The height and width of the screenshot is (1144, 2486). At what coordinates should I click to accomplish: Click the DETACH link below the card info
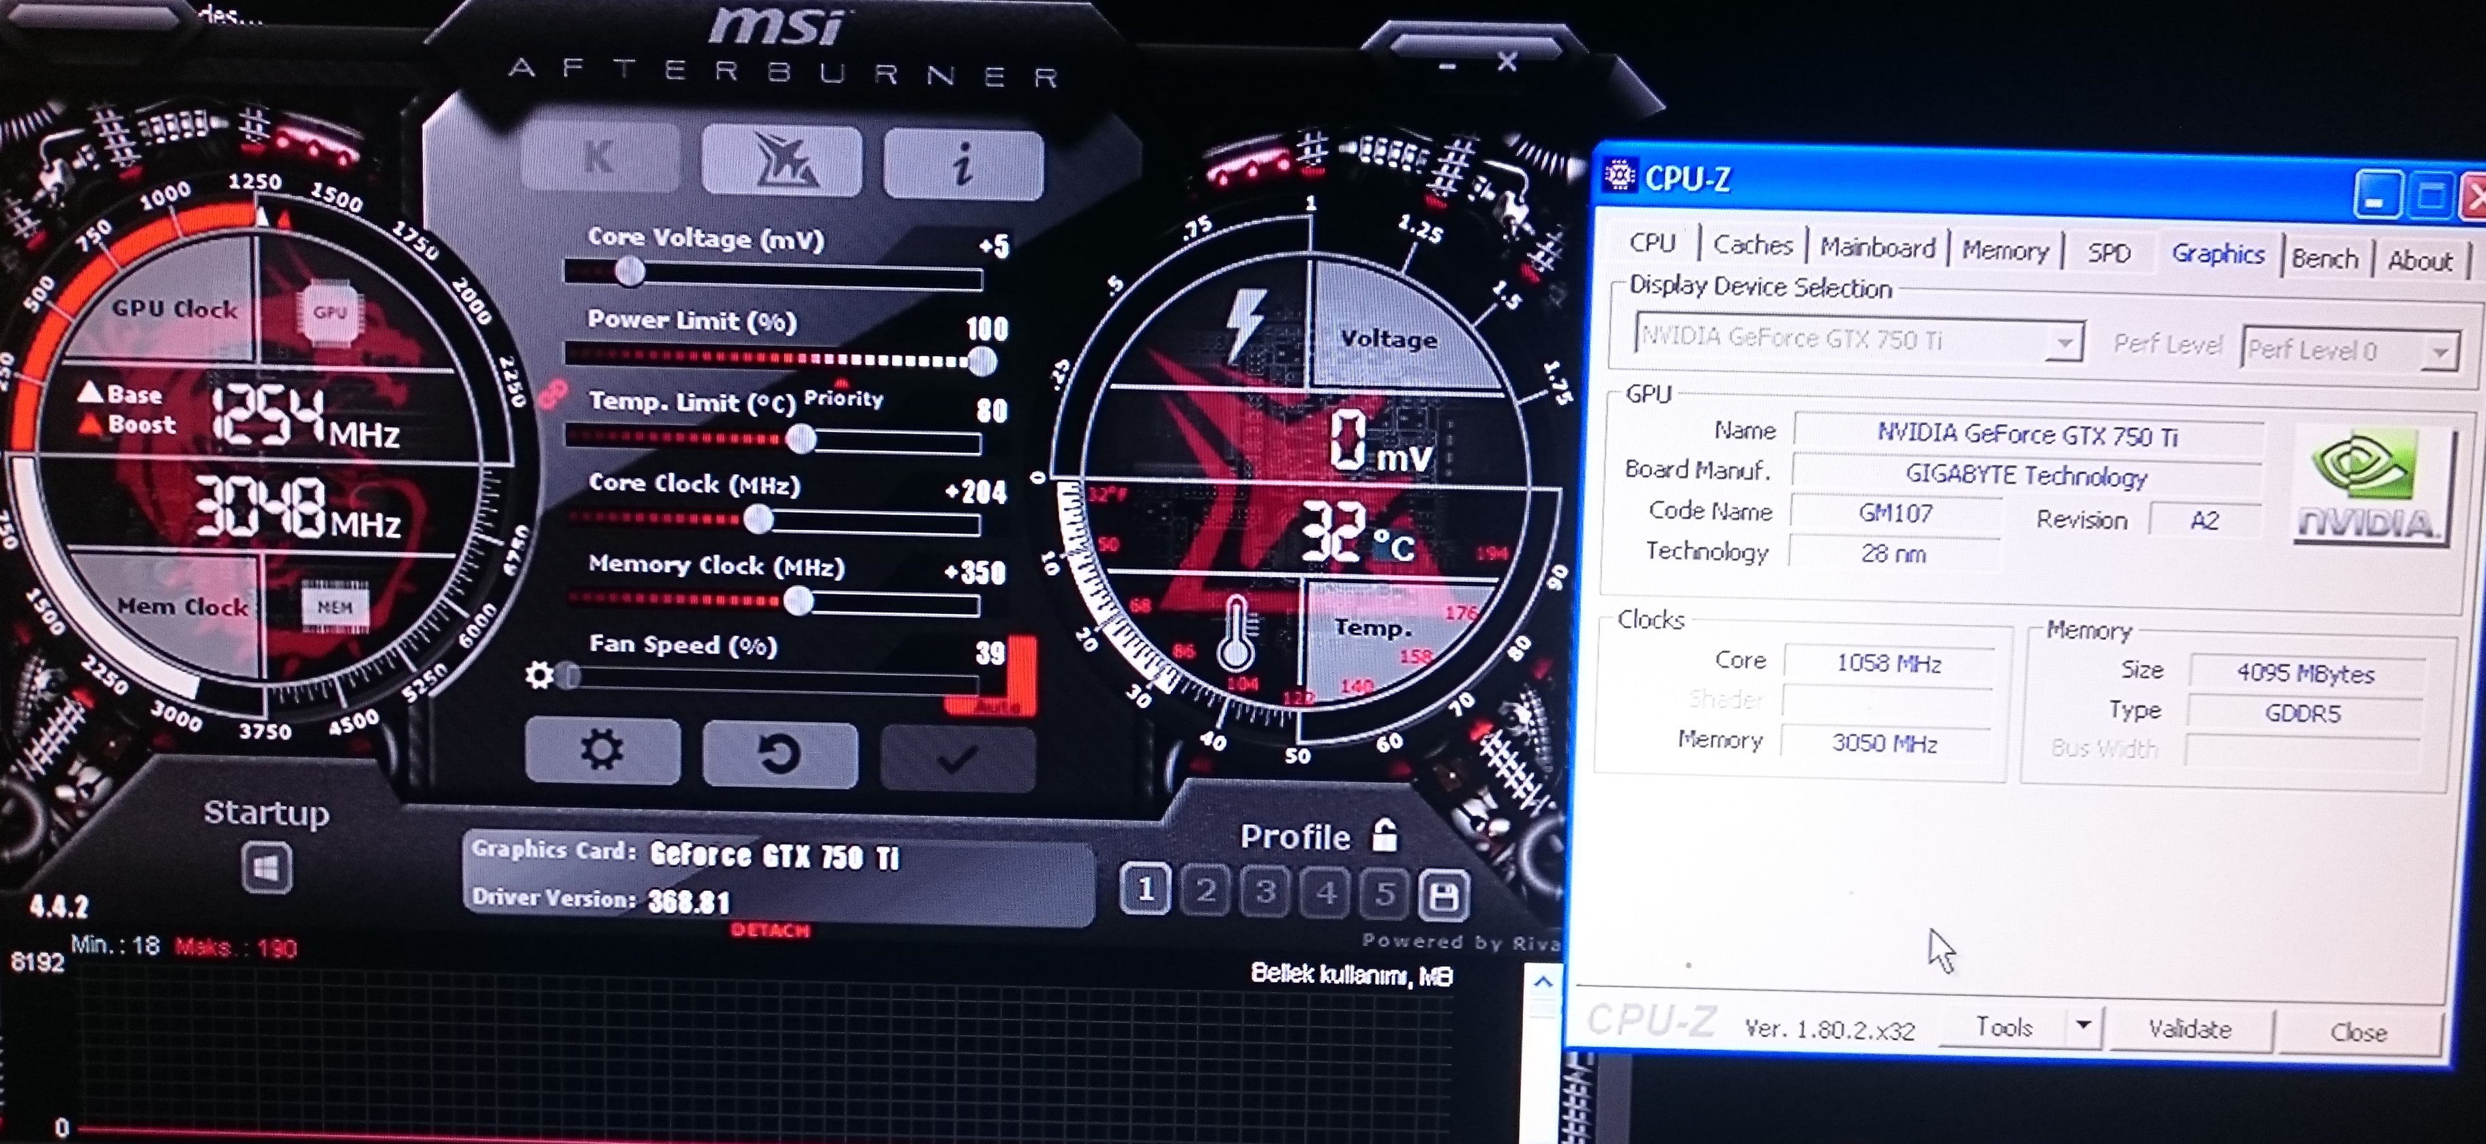click(770, 930)
